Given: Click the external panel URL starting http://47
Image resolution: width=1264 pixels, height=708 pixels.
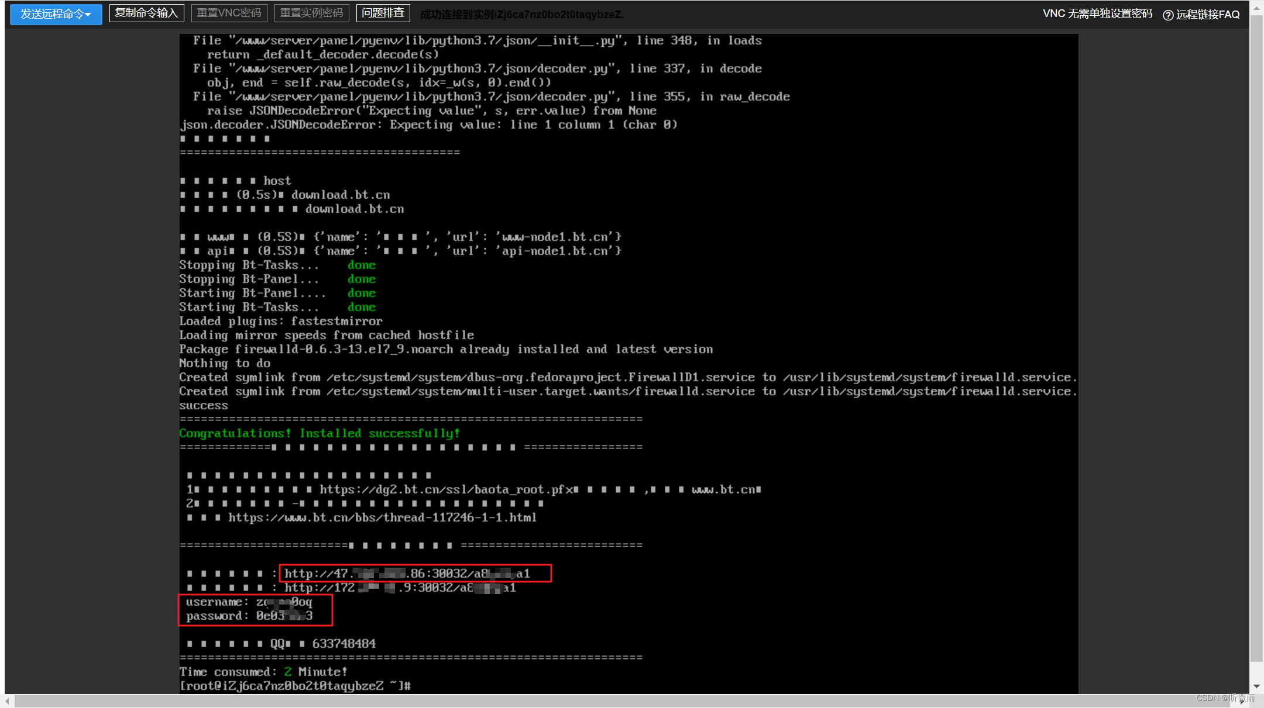Looking at the screenshot, I should (407, 574).
